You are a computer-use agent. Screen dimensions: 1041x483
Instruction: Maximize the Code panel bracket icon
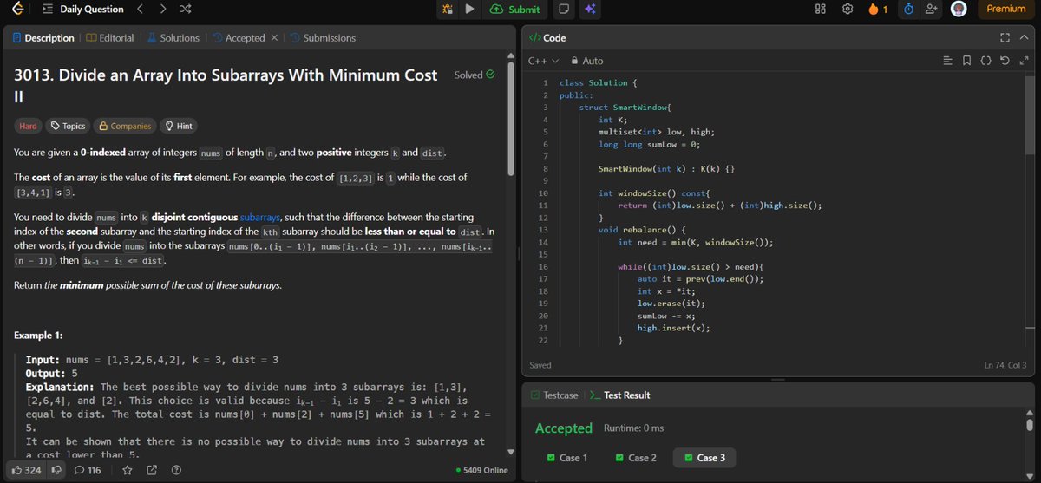click(x=1005, y=38)
